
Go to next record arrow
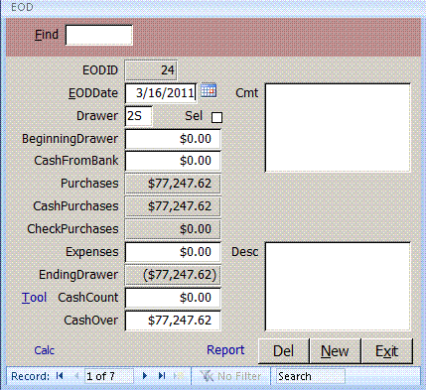145,376
